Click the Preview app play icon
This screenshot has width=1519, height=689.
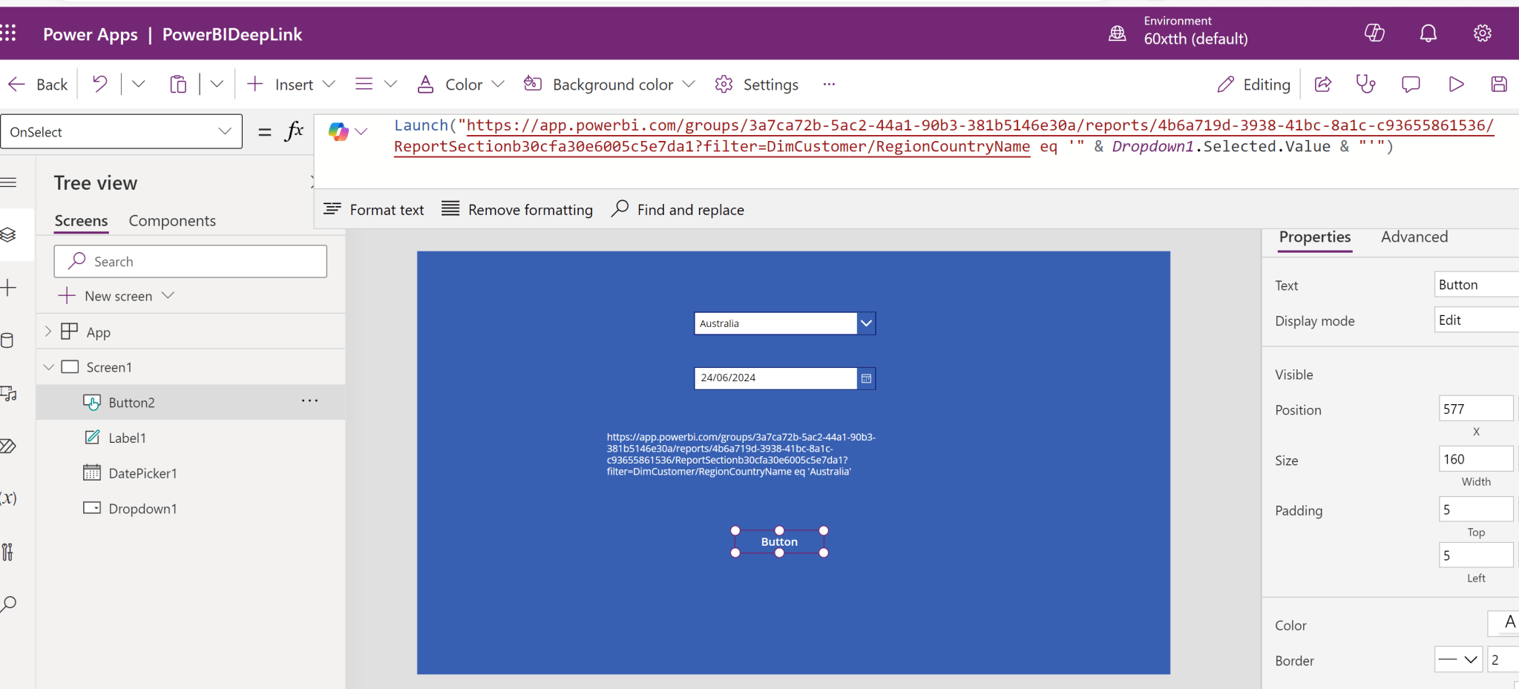tap(1456, 85)
